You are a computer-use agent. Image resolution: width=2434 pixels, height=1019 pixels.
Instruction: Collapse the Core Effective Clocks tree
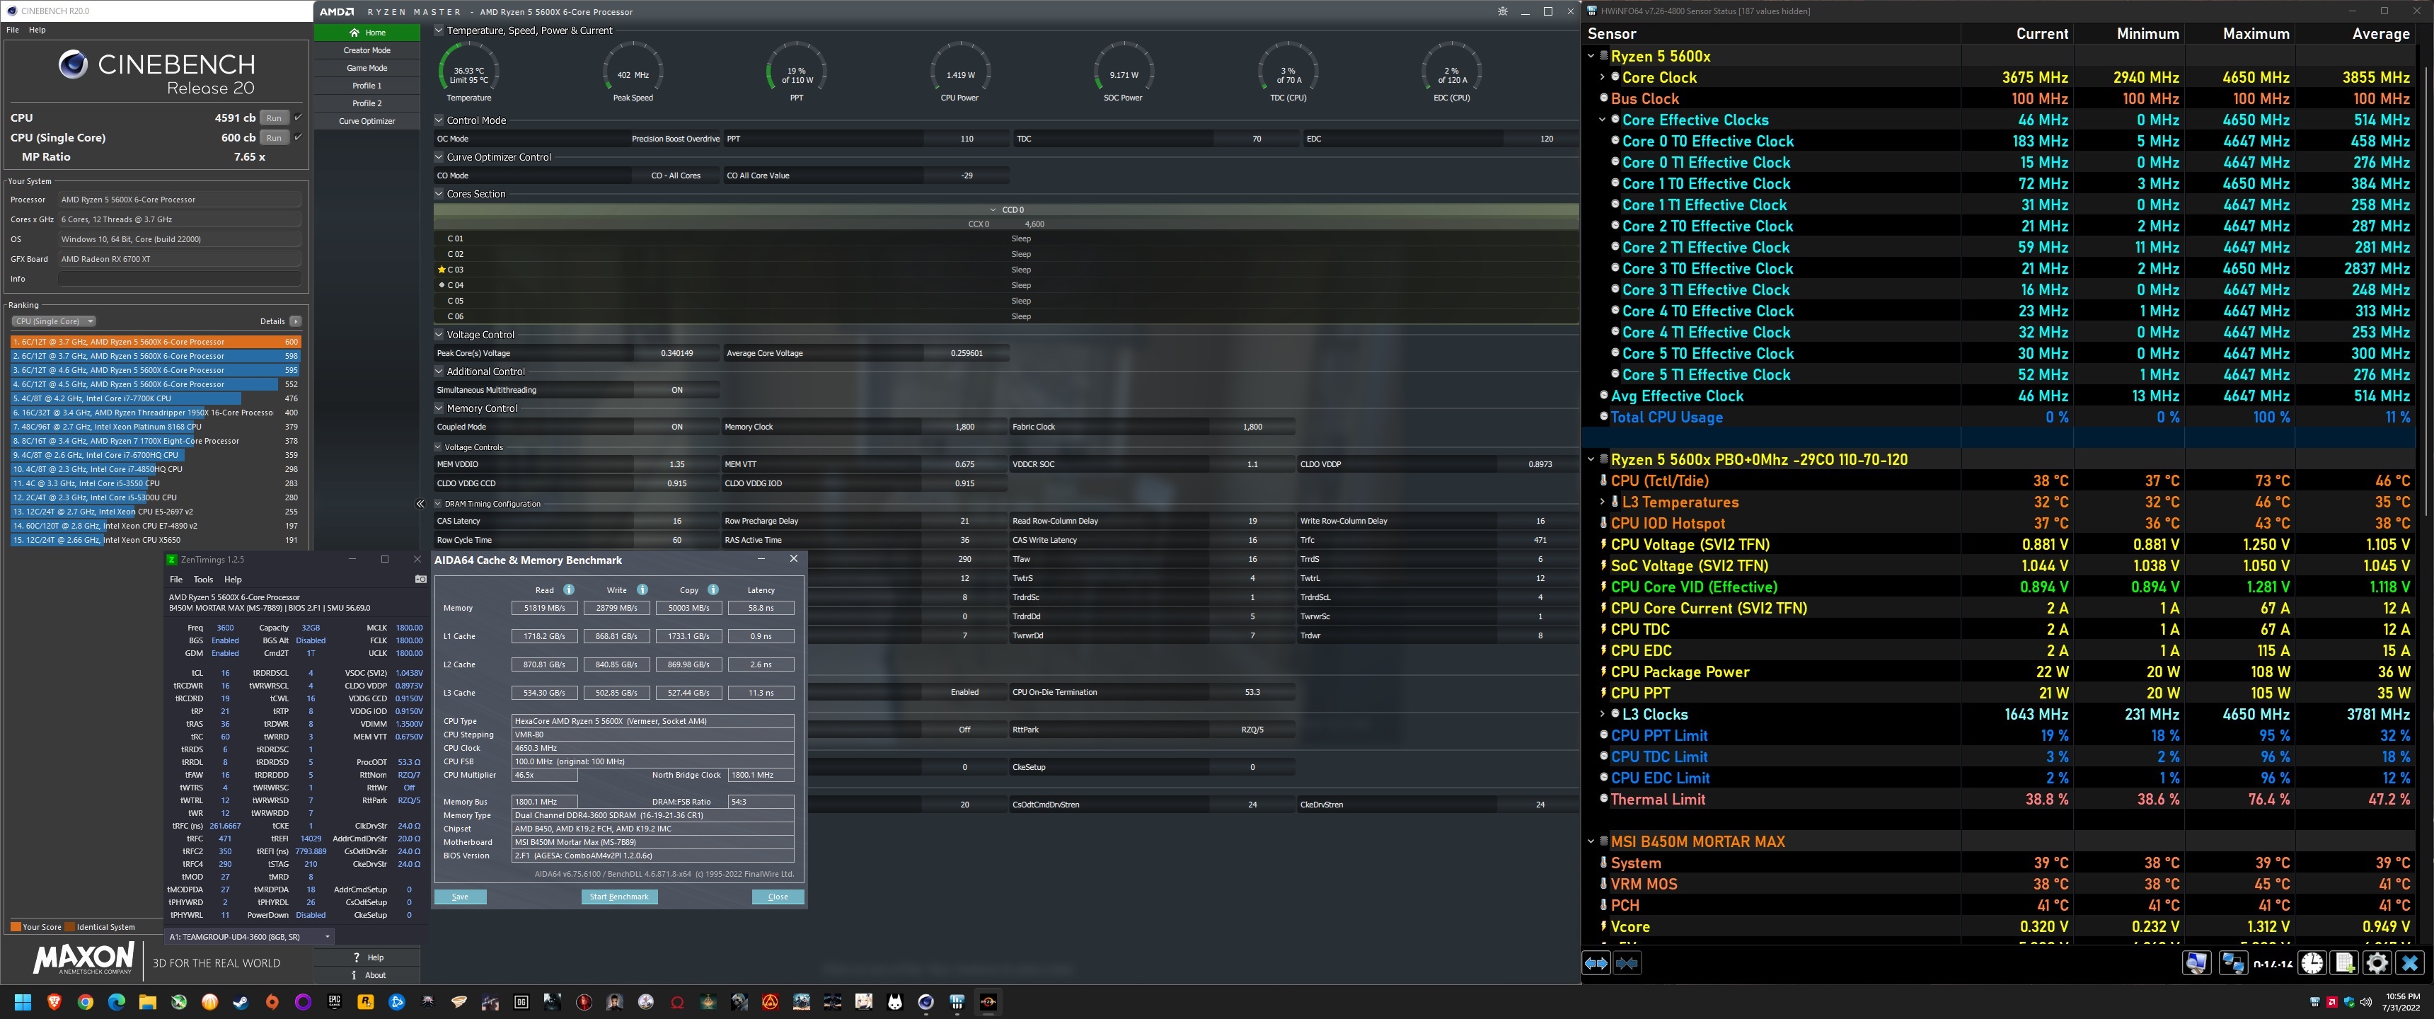1602,120
